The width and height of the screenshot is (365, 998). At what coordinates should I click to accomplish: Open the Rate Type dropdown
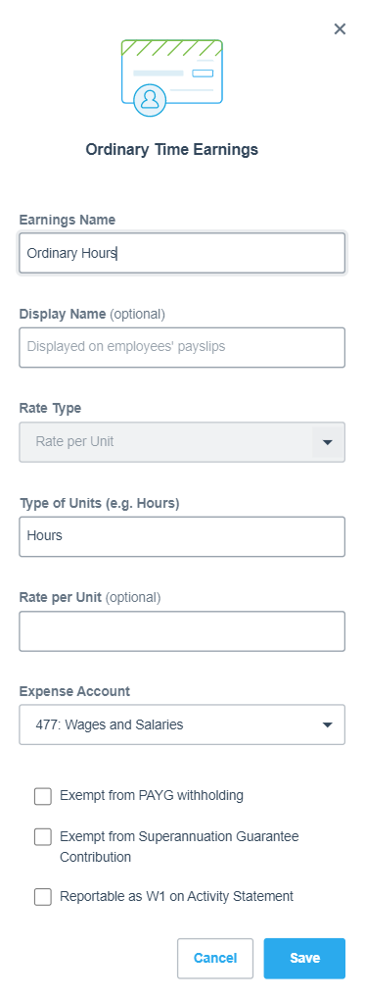(182, 442)
